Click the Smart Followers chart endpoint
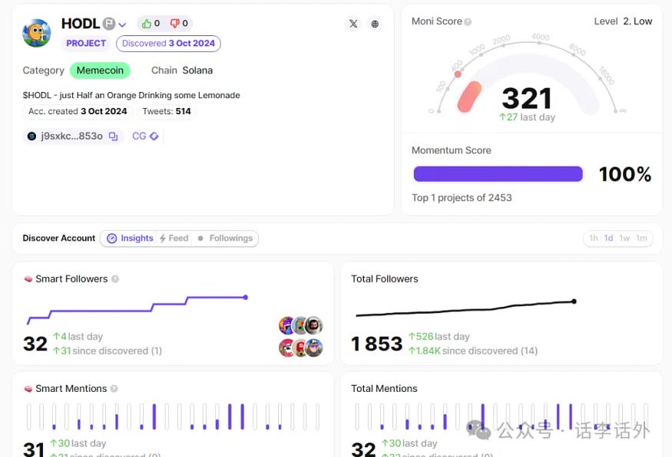The height and width of the screenshot is (457, 672). pos(246,297)
